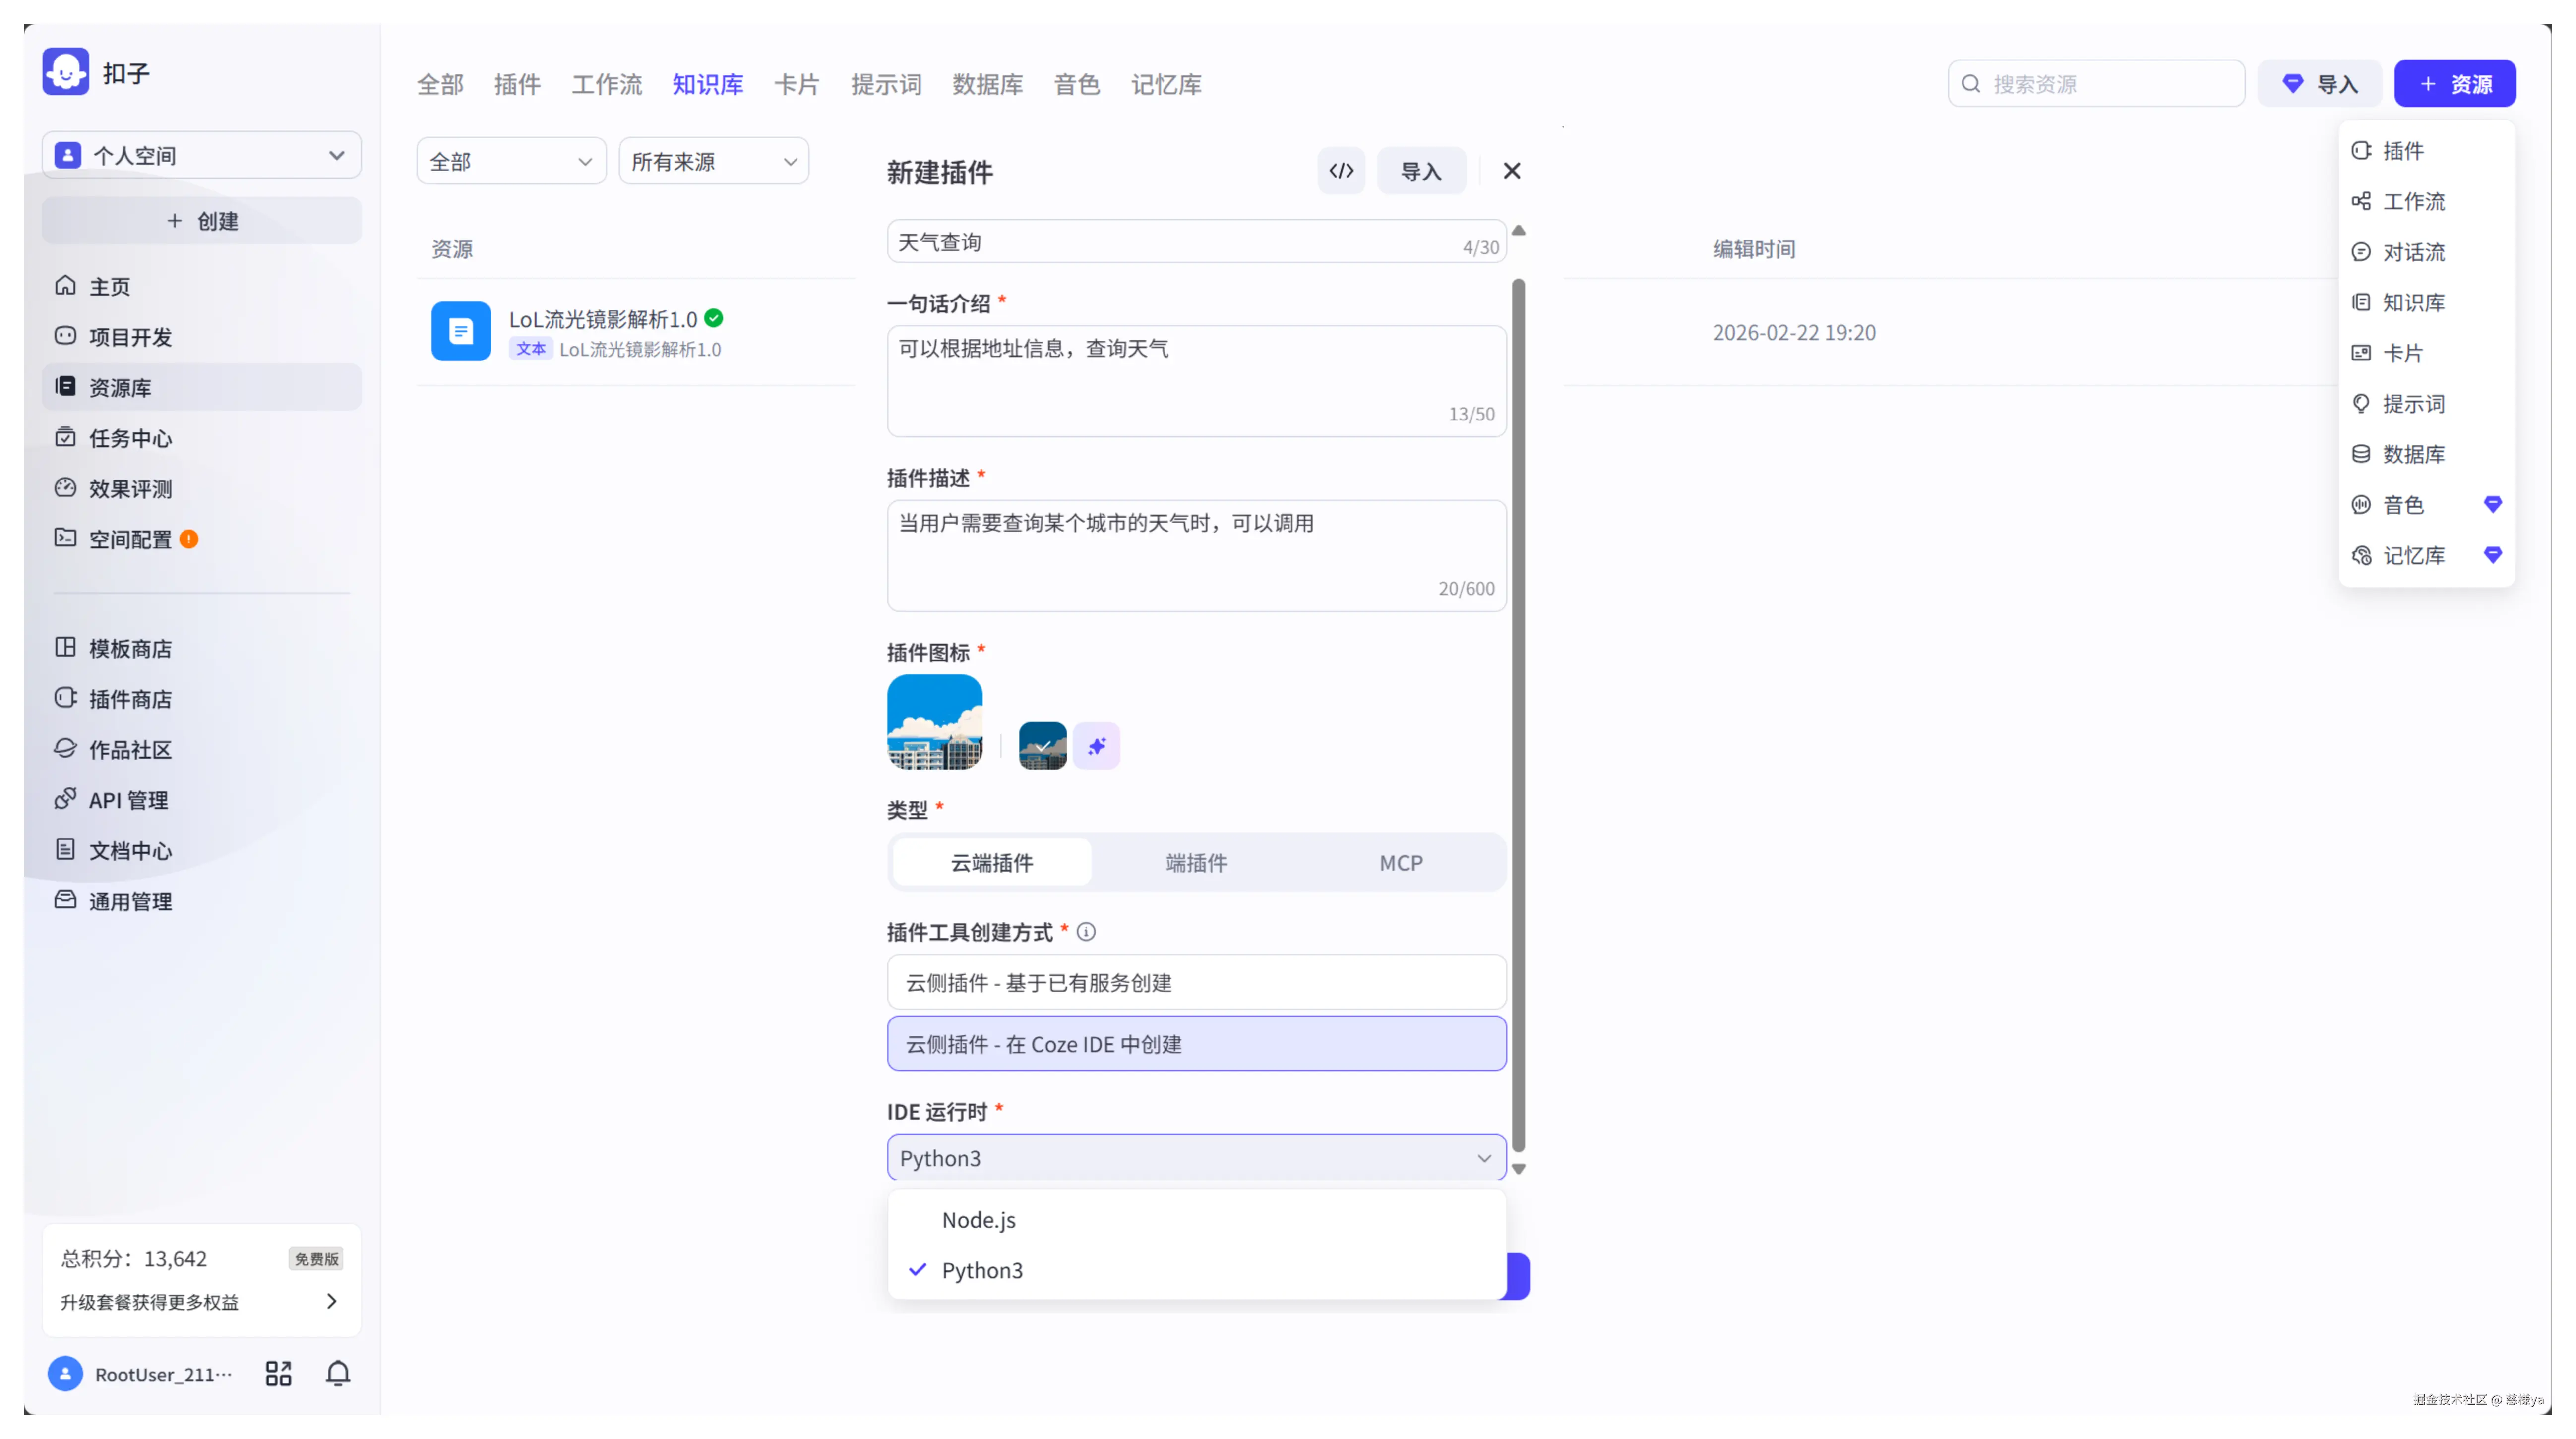
Task: Click the 升级套餐获得更多权益 link
Action: [x=150, y=1302]
